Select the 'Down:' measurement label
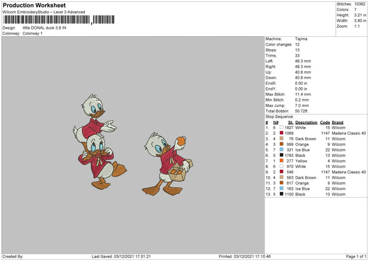The width and height of the screenshot is (369, 261). pyautogui.click(x=271, y=78)
